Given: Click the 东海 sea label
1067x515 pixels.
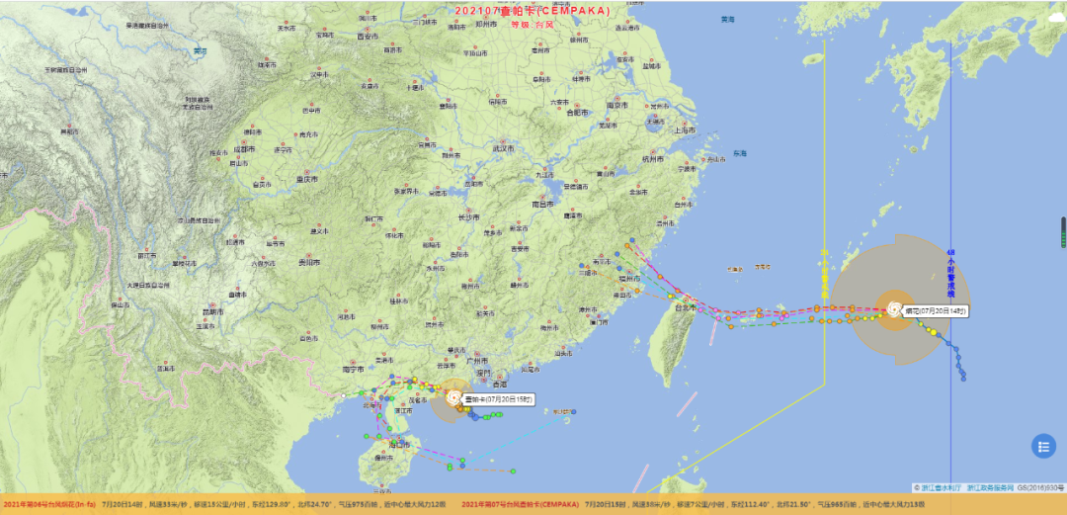Looking at the screenshot, I should tap(740, 153).
